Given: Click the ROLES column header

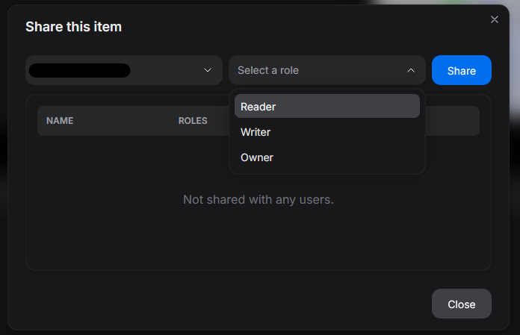Looking at the screenshot, I should tap(193, 120).
